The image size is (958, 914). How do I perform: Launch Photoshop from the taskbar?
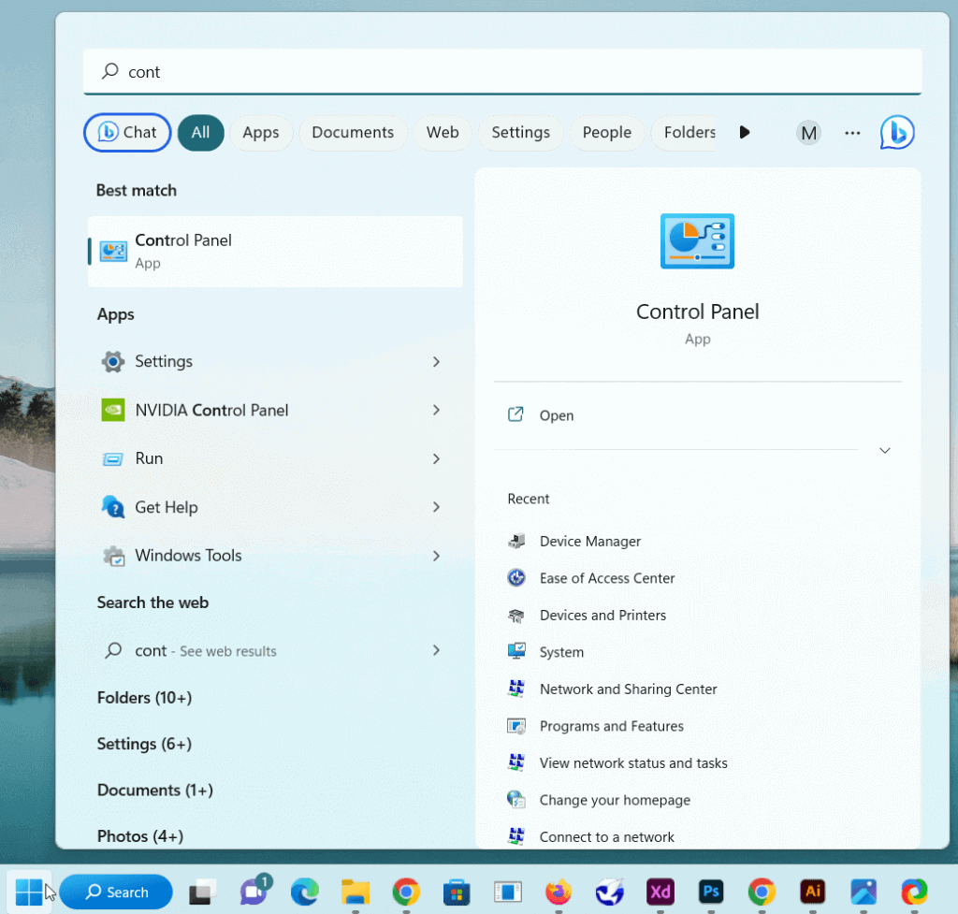click(x=711, y=892)
